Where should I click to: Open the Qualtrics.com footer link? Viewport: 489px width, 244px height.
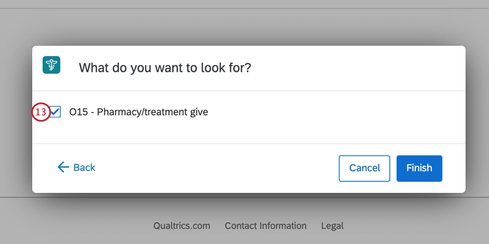tap(181, 226)
